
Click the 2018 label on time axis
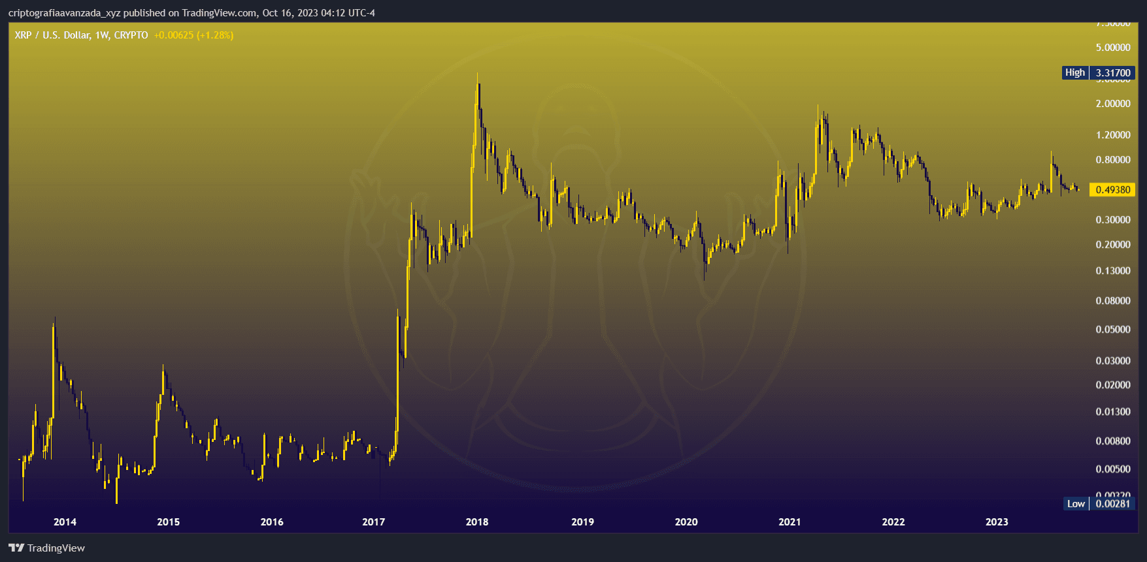[x=477, y=522]
